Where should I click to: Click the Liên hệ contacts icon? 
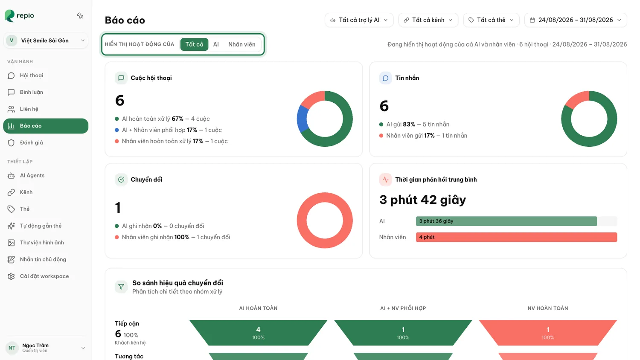[x=11, y=109]
